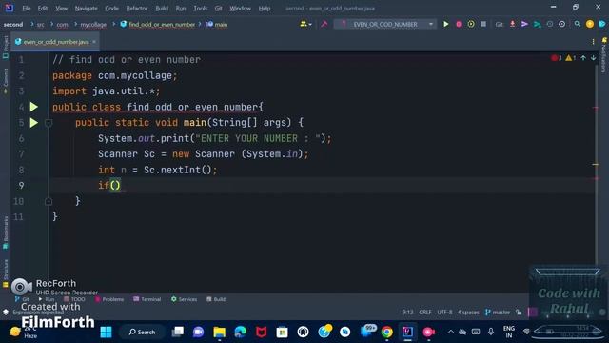609x343 pixels.
Task: Open Search Everywhere magnifier
Action: point(578,24)
